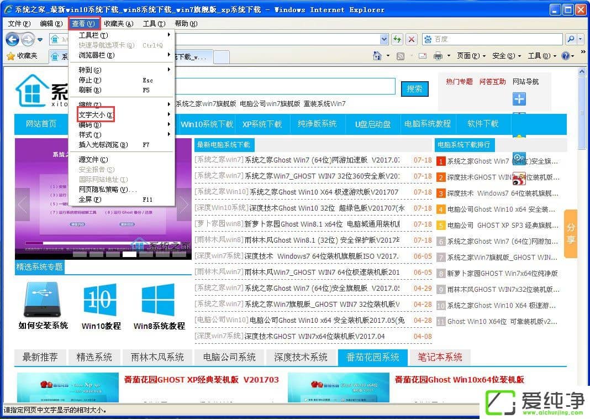590x419 pixels.
Task: Click the red Stop icon near the address bar
Action: point(410,39)
